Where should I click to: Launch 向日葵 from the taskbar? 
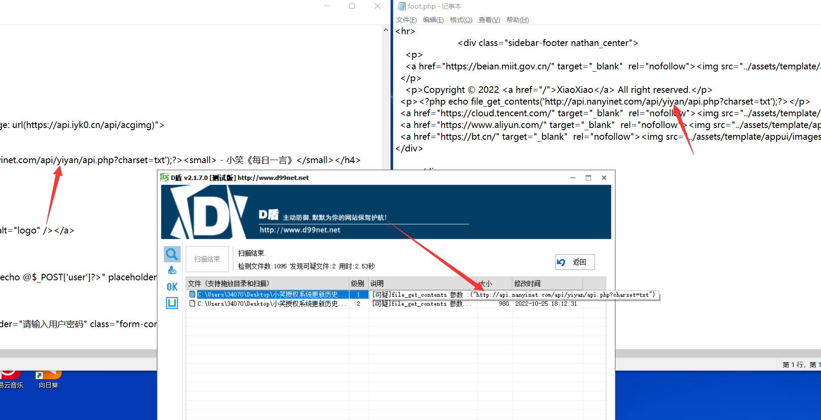(48, 374)
